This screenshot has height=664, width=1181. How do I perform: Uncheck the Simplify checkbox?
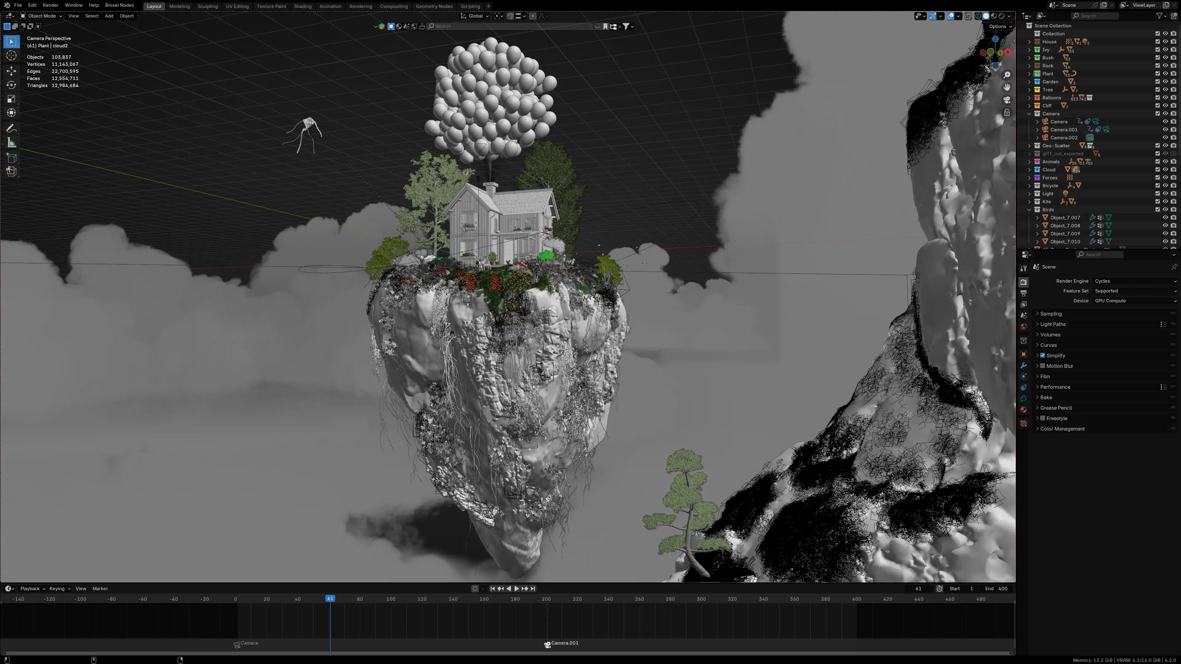pyautogui.click(x=1043, y=356)
